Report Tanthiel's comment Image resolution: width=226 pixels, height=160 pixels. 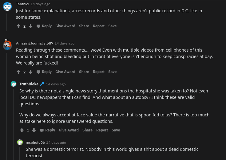click(x=99, y=26)
